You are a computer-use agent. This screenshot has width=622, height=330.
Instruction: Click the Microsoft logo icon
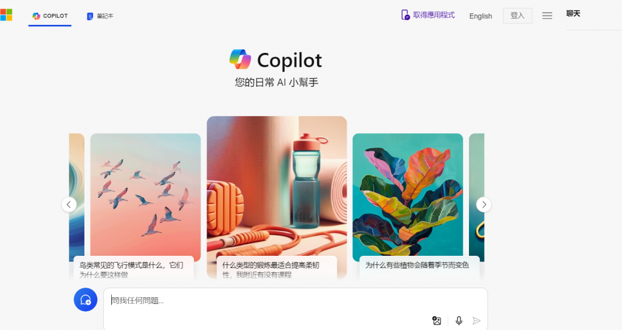pyautogui.click(x=6, y=15)
